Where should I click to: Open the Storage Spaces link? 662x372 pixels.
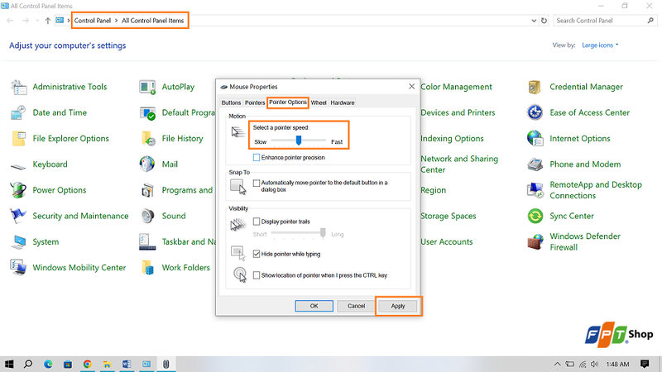pyautogui.click(x=449, y=216)
